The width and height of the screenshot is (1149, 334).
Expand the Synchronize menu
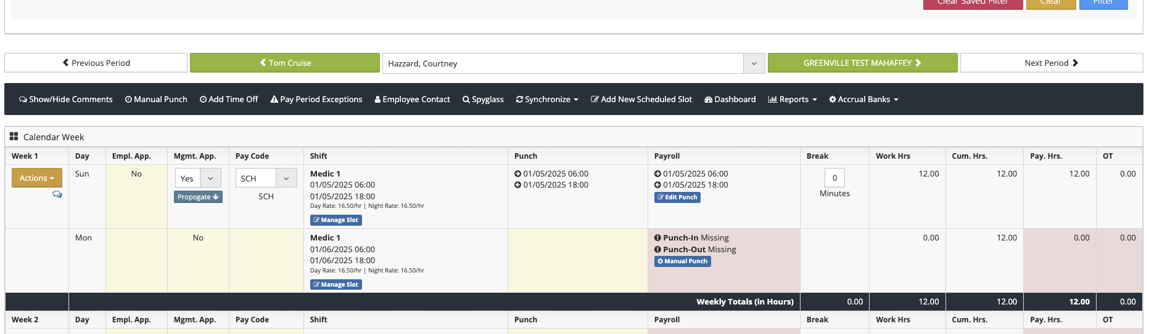coord(546,100)
